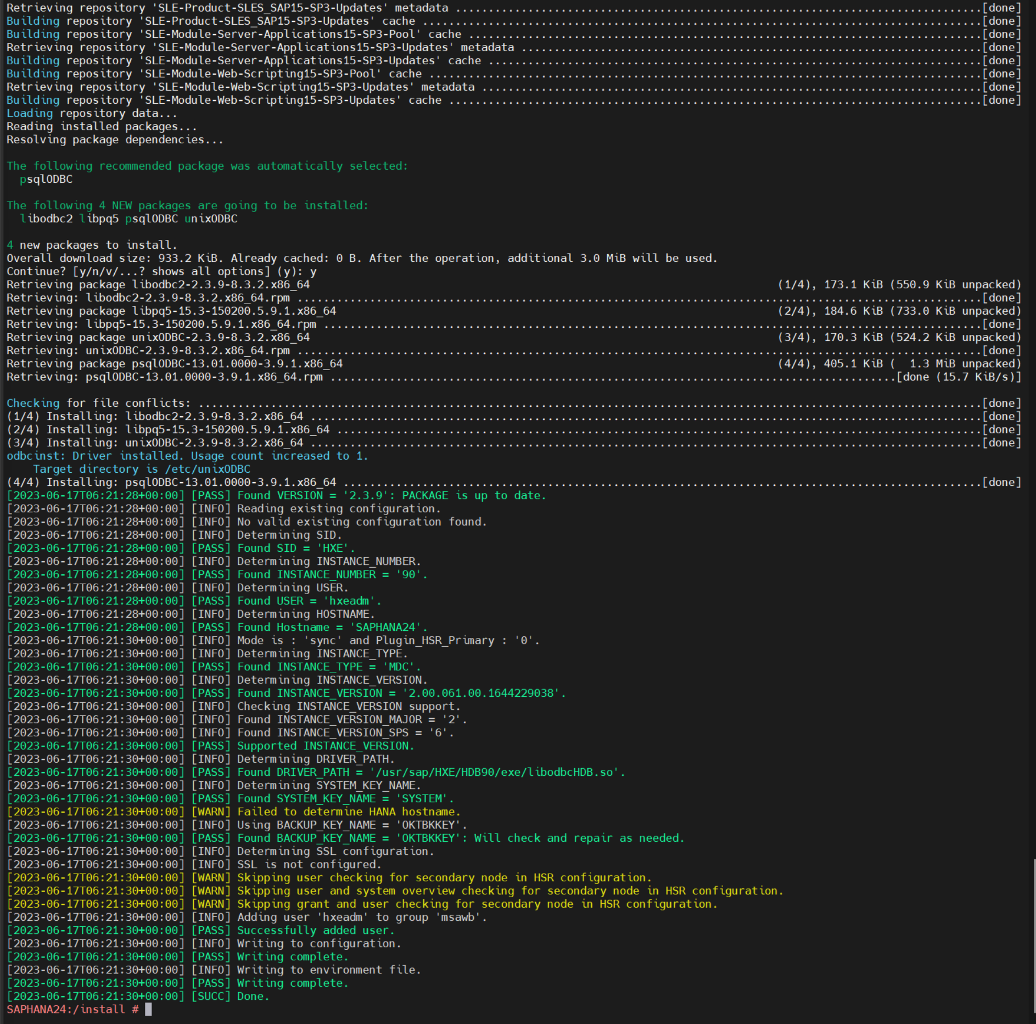The width and height of the screenshot is (1036, 1024).
Task: Click 'The following 4 NEW packages' line
Action: coord(188,205)
